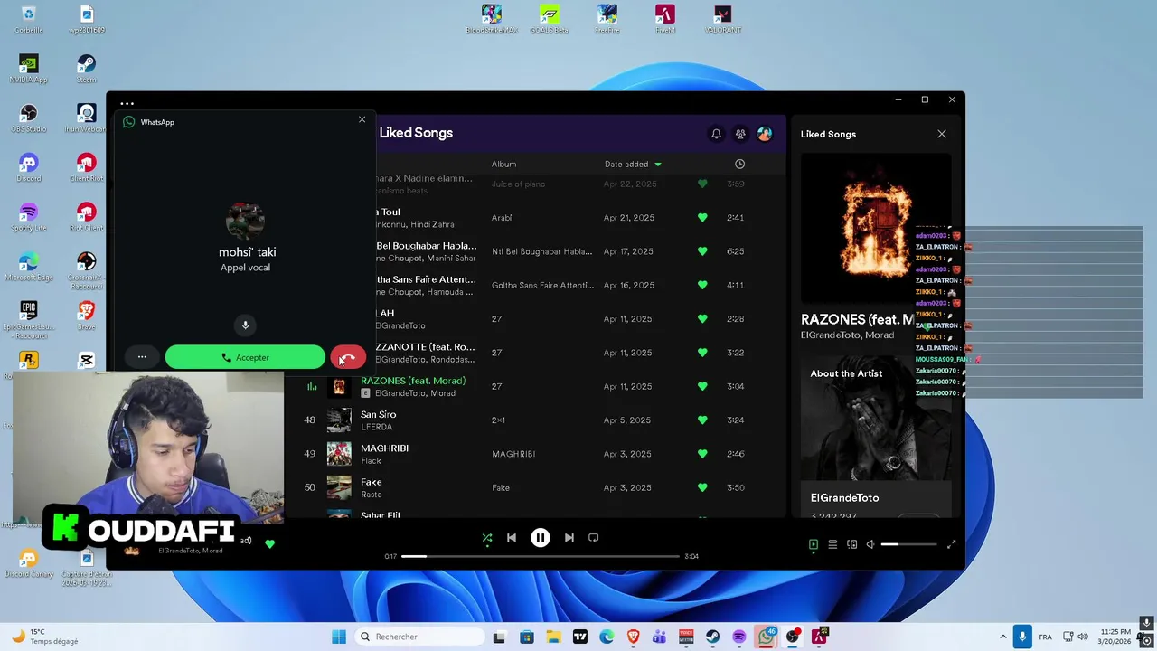The width and height of the screenshot is (1157, 651).
Task: Open Arabi album link
Action: click(502, 218)
